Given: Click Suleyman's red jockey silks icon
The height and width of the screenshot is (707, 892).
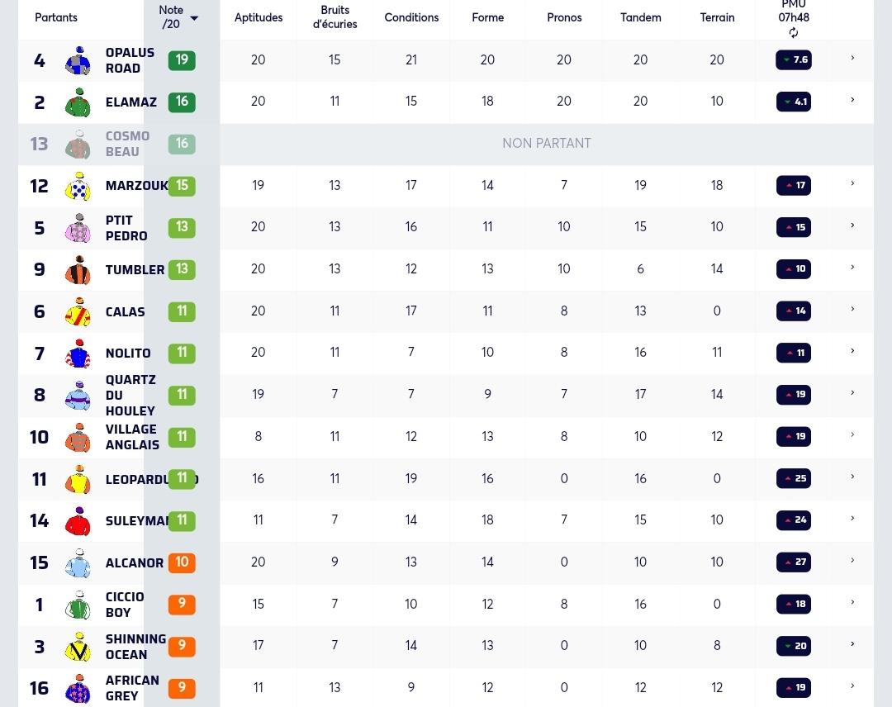Looking at the screenshot, I should click(x=78, y=520).
